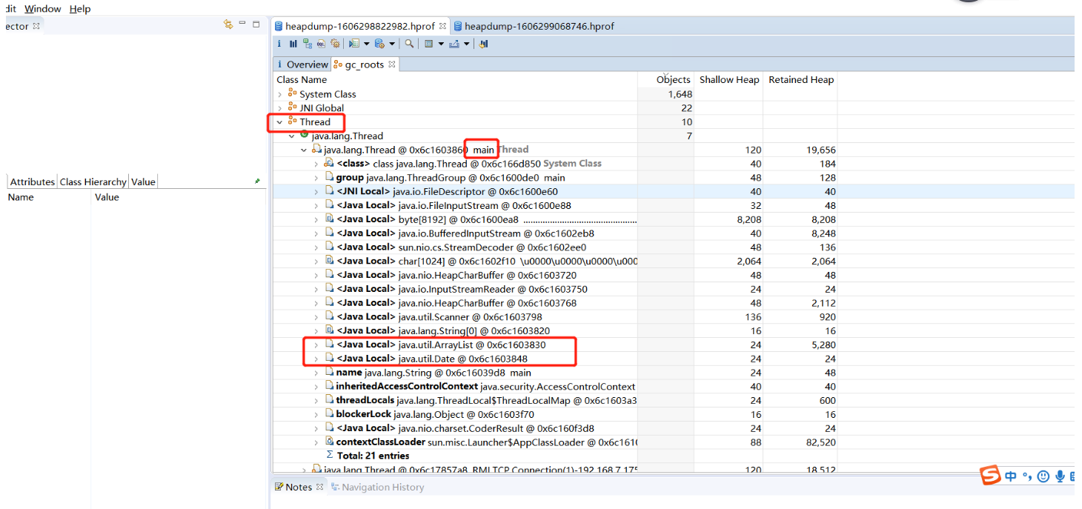
Task: Click the Compare to another heap dump icon
Action: 484,44
